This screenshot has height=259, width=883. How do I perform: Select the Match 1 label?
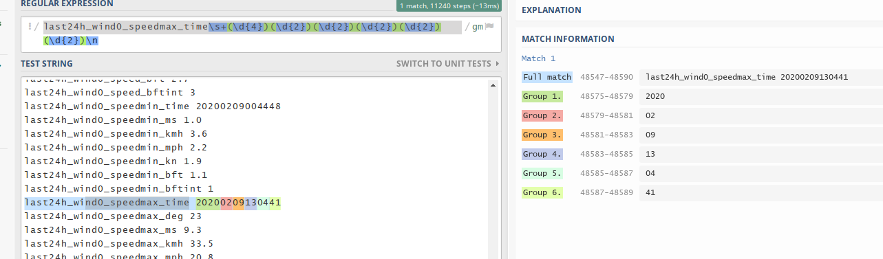(x=538, y=58)
